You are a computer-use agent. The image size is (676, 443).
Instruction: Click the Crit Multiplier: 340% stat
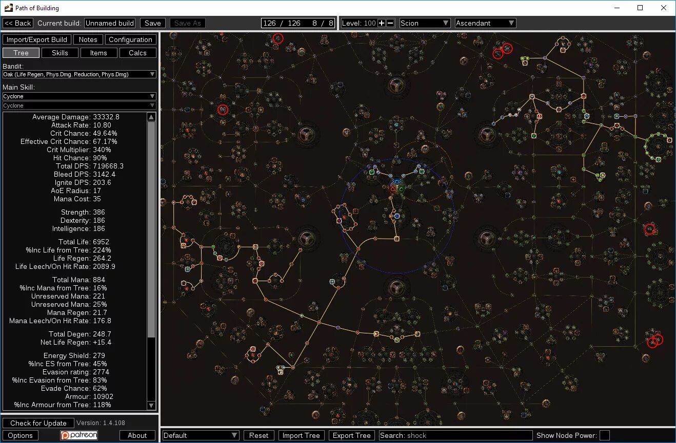pos(79,150)
